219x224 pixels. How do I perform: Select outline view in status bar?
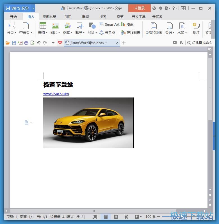click(x=116, y=217)
